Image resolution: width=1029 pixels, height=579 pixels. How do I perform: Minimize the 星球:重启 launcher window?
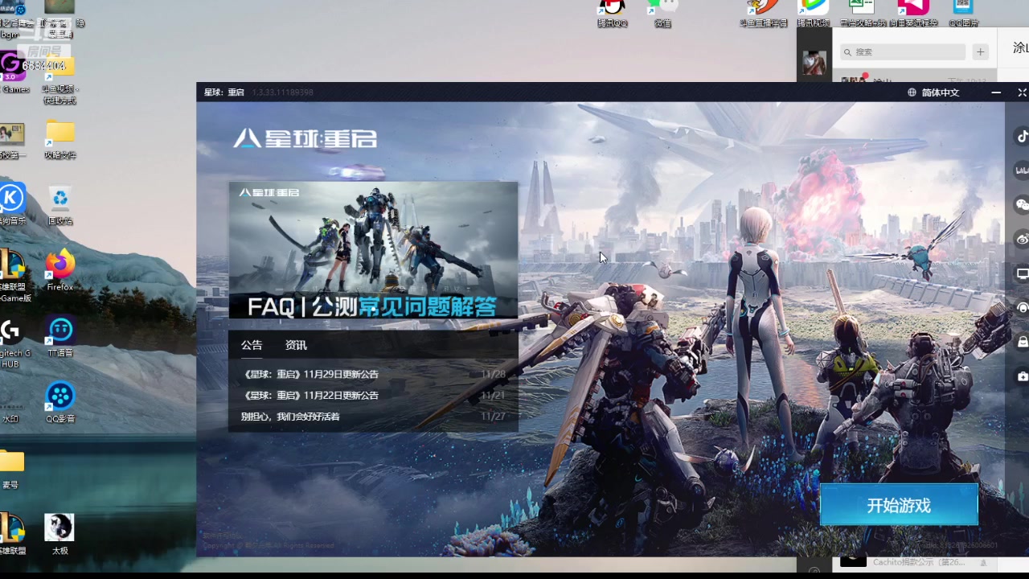tap(996, 92)
